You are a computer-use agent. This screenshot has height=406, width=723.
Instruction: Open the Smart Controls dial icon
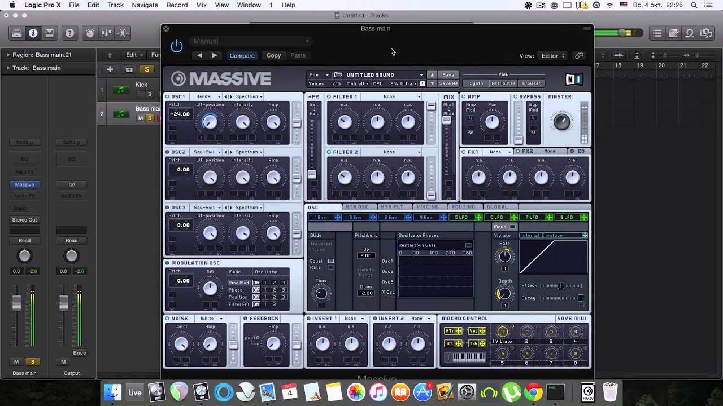tap(90, 33)
